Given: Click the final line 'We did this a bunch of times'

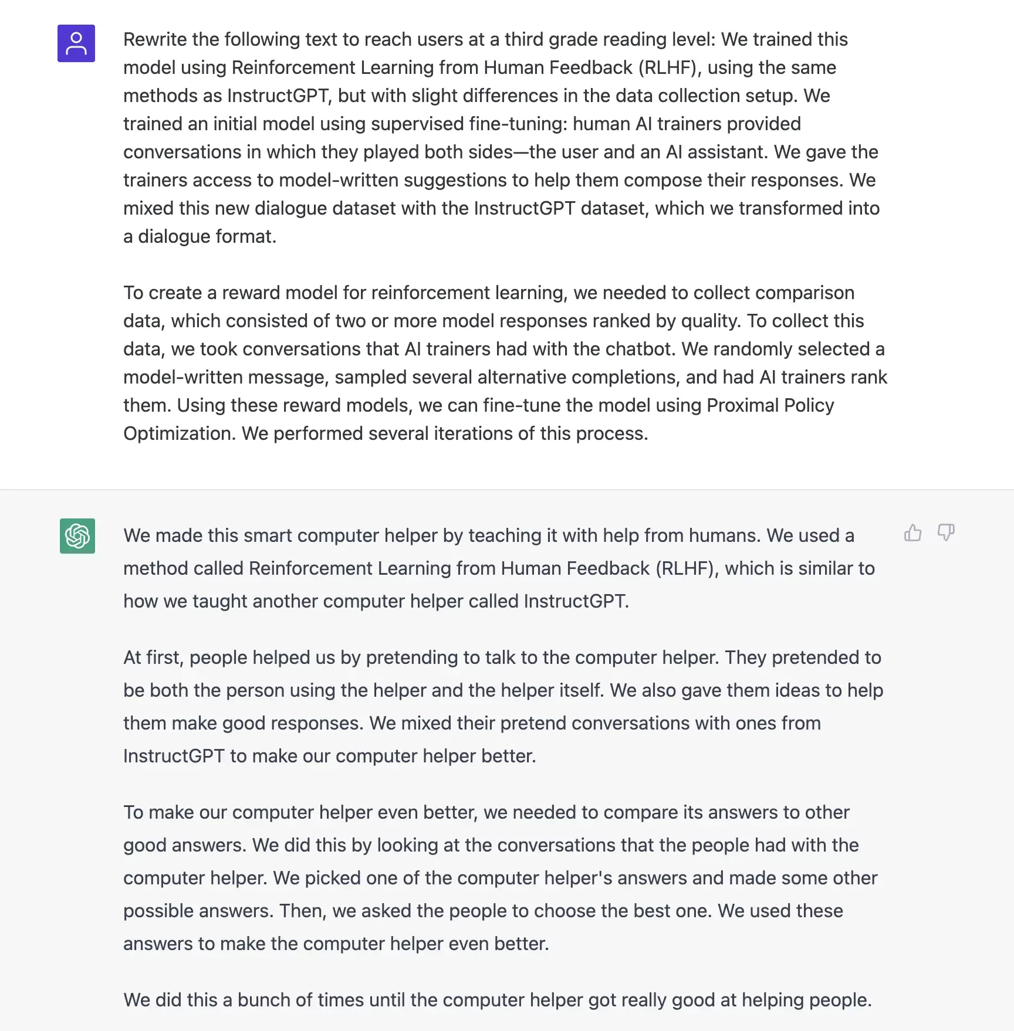Looking at the screenshot, I should [498, 1000].
